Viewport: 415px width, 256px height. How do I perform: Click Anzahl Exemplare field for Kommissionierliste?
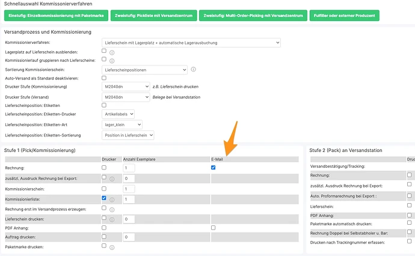[129, 199]
